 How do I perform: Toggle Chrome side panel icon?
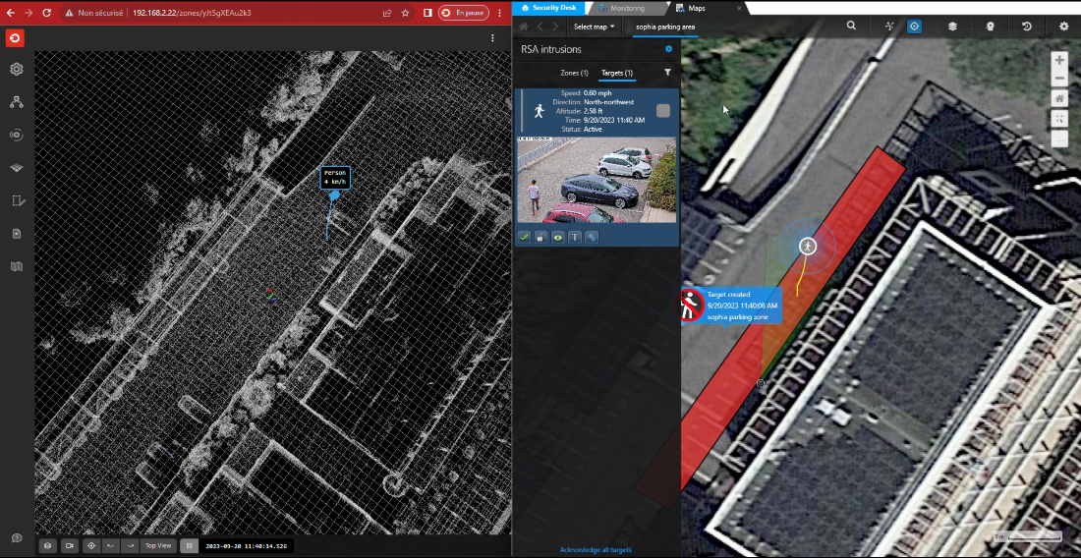click(x=427, y=13)
